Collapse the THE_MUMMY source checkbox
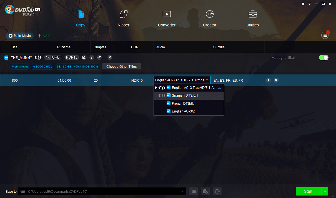The image size is (336, 198). tap(6, 57)
